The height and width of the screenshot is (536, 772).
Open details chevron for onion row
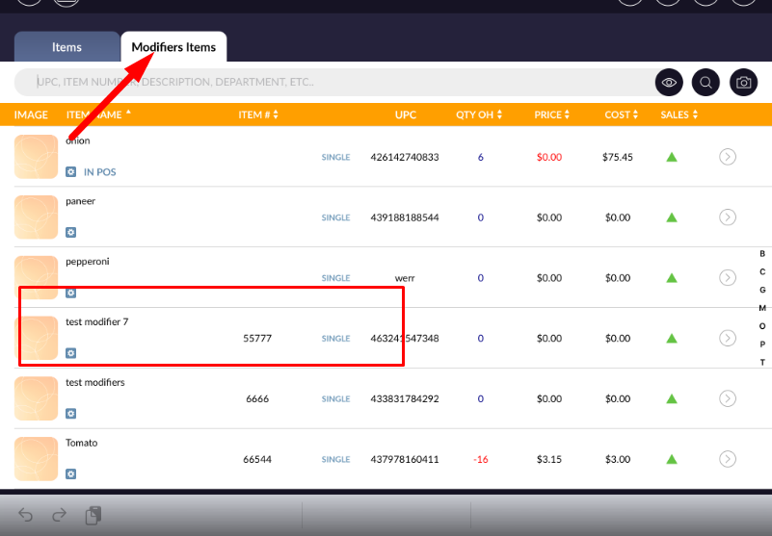pyautogui.click(x=728, y=157)
